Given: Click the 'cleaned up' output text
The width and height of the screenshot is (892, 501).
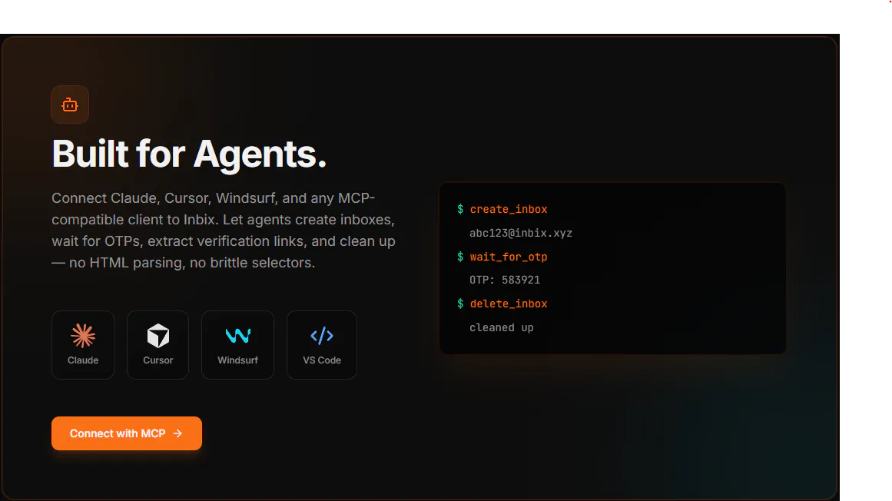Looking at the screenshot, I should (501, 327).
